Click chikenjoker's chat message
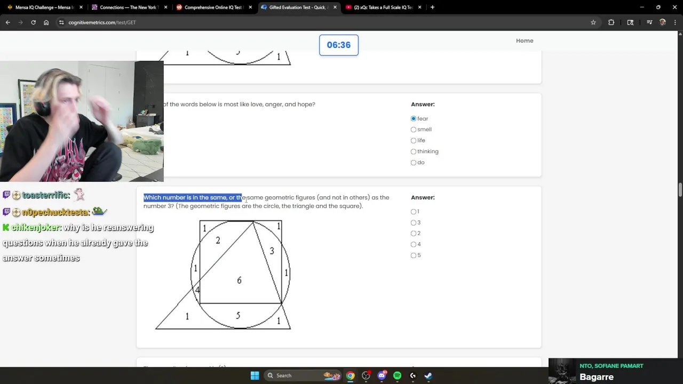The width and height of the screenshot is (683, 384). (x=78, y=243)
